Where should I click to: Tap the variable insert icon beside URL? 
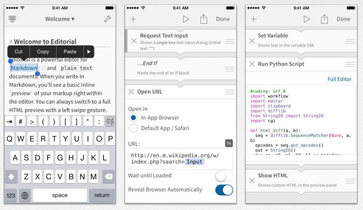229,143
